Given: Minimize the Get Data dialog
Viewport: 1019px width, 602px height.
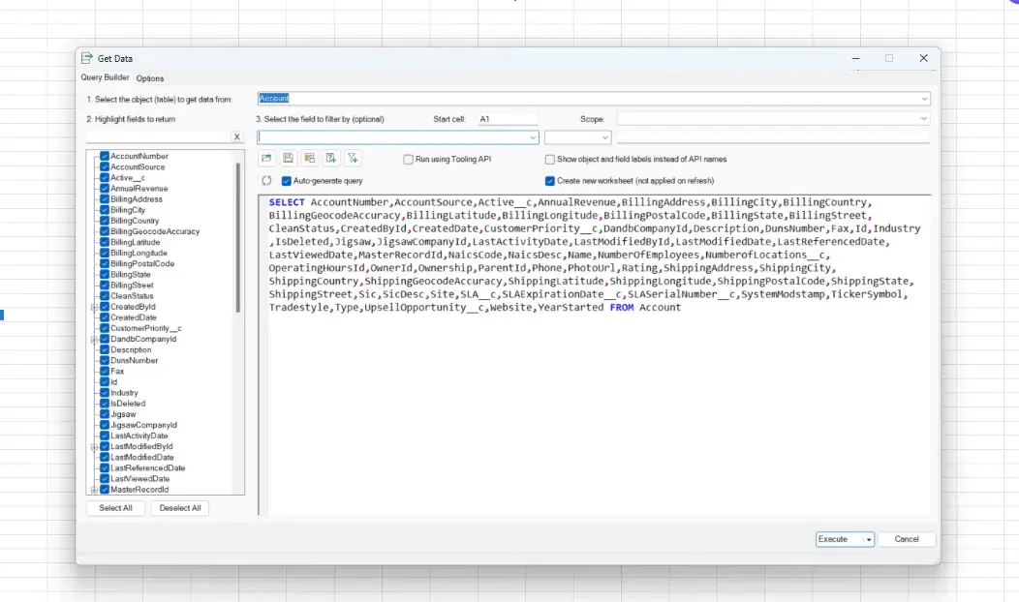Looking at the screenshot, I should (x=856, y=58).
